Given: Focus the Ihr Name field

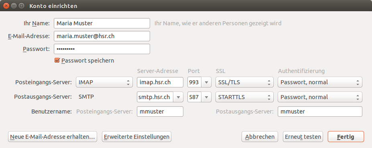Looking at the screenshot, I should (102, 23).
